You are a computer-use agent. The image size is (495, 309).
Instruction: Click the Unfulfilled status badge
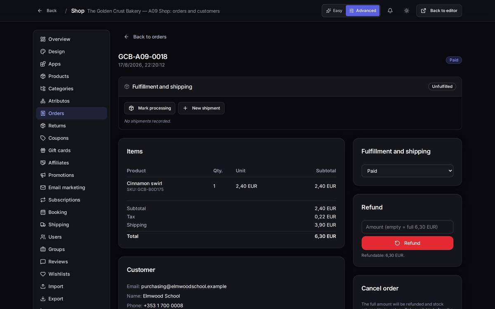[442, 87]
